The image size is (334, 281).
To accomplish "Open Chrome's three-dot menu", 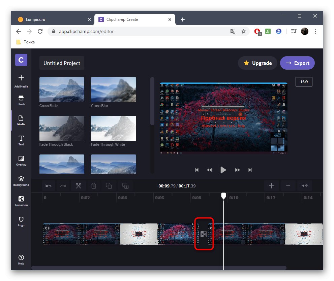I will point(315,31).
